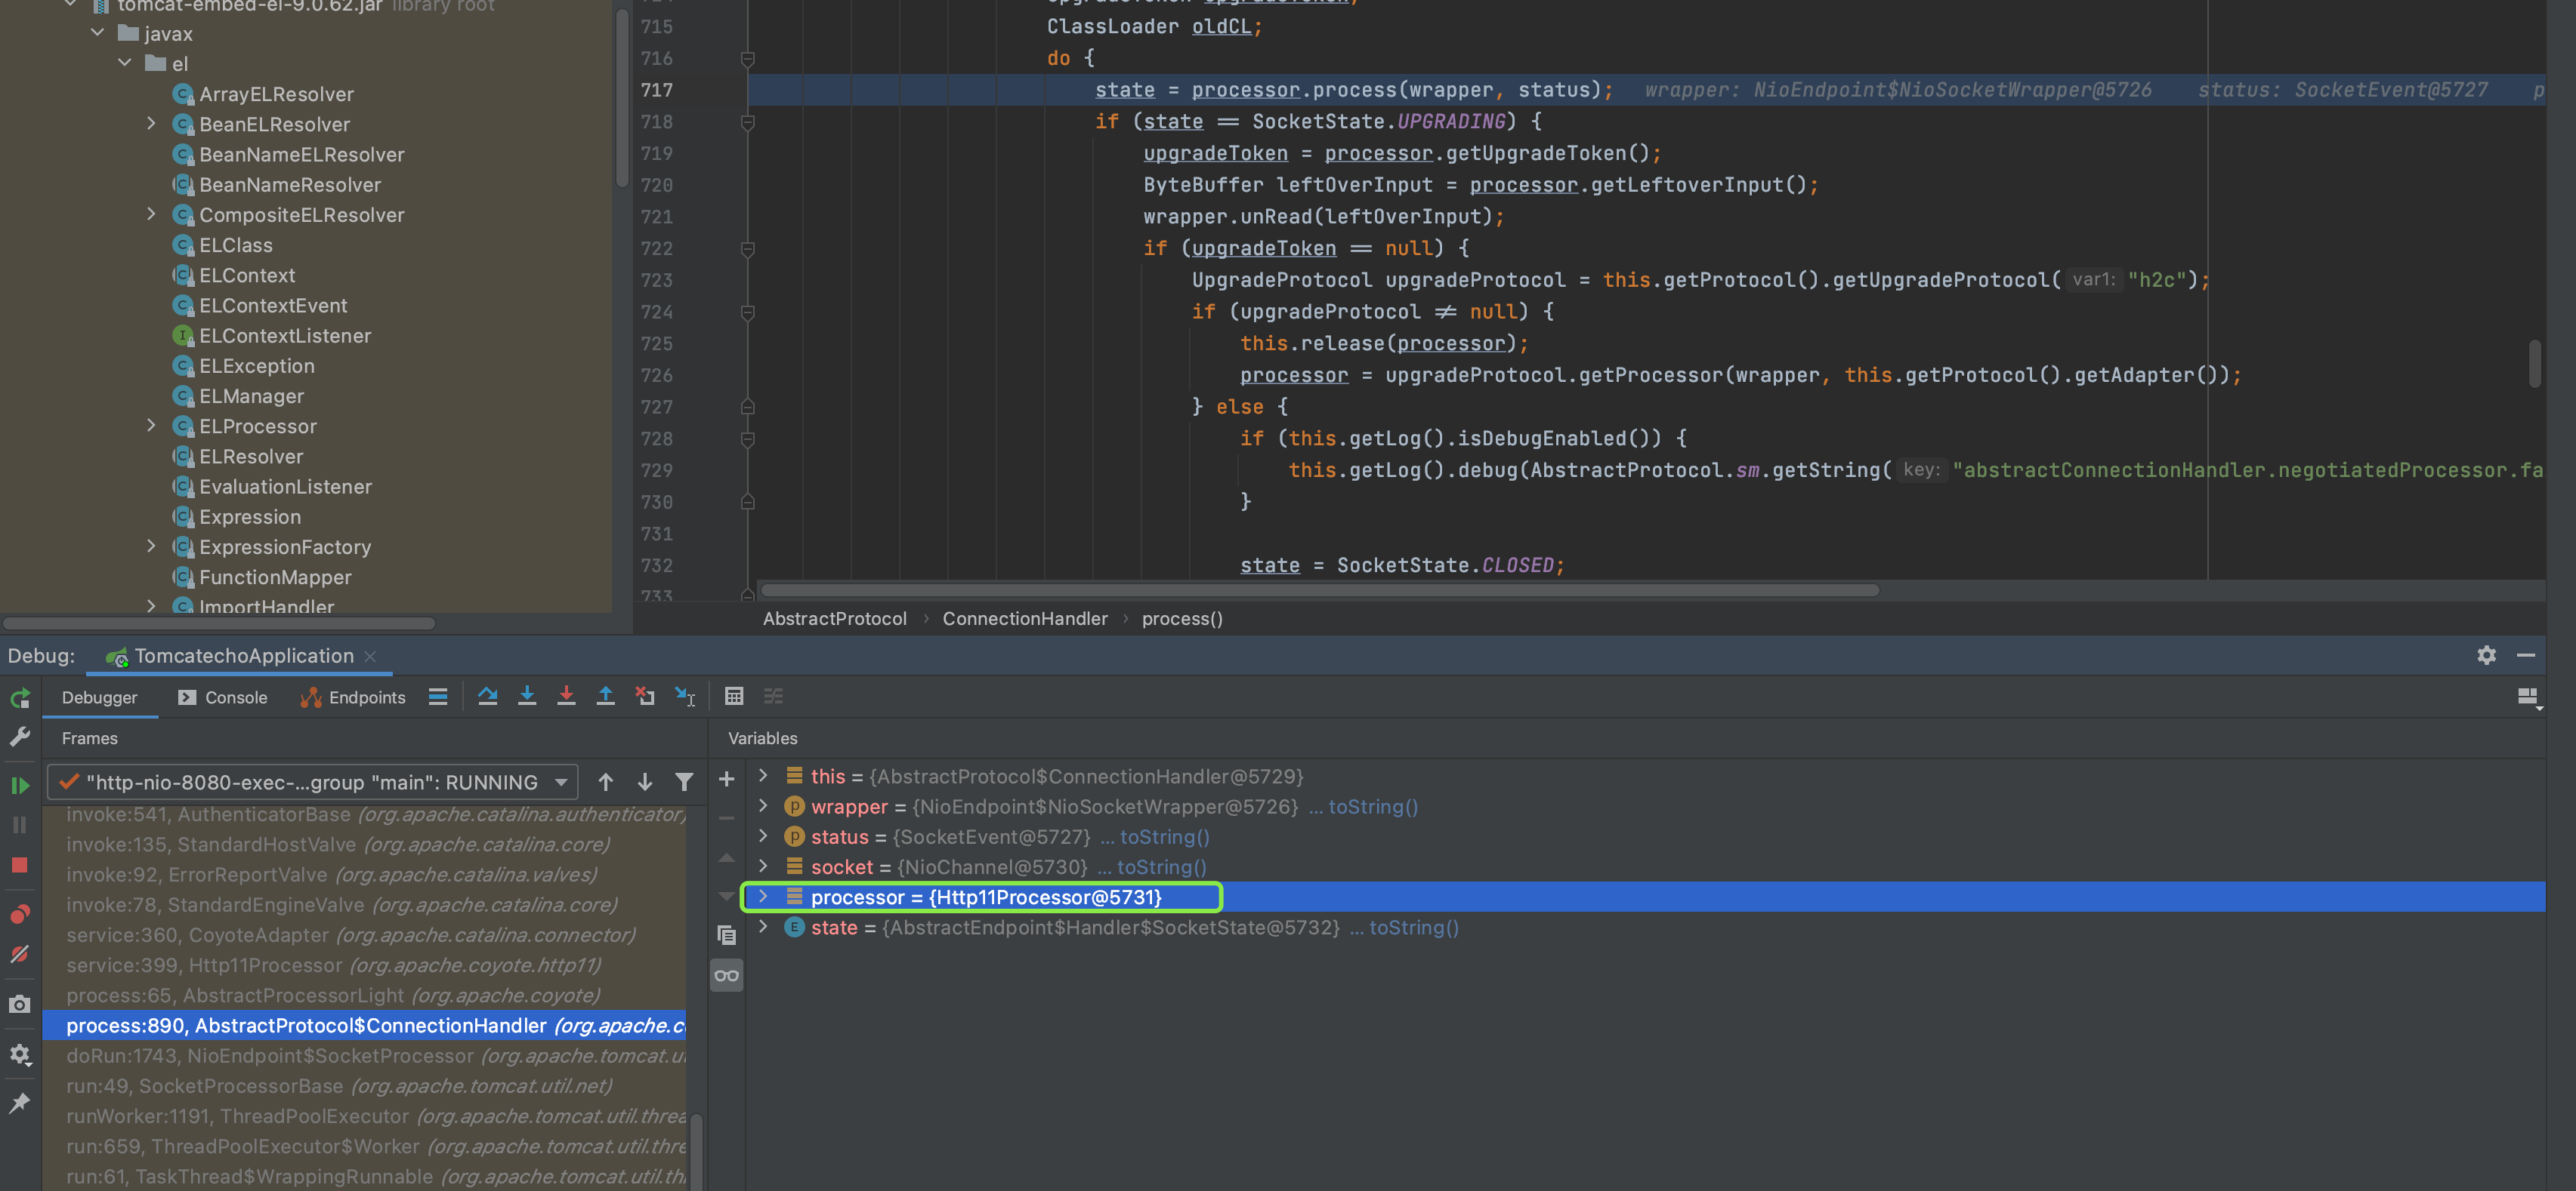Viewport: 2576px width, 1191px height.
Task: Toggle fold marker on line 718
Action: pyautogui.click(x=747, y=122)
